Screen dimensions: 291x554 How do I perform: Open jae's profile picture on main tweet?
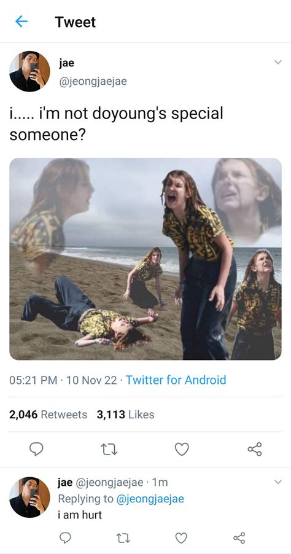[x=29, y=71]
